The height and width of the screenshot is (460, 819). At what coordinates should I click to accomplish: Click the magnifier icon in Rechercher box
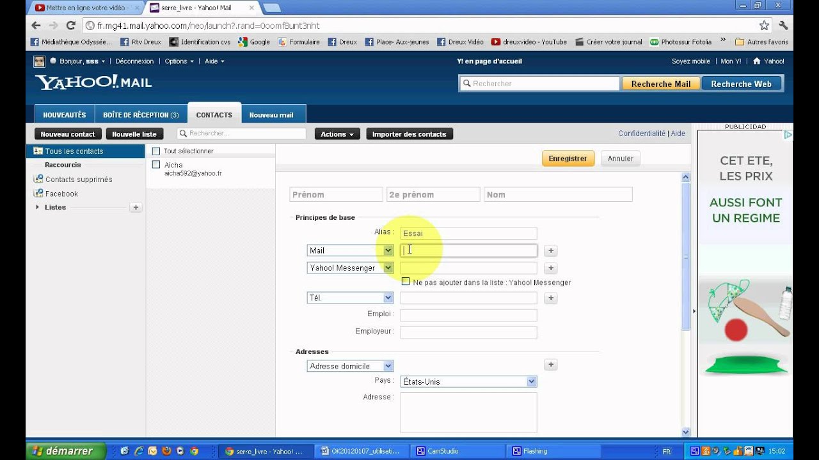point(467,84)
